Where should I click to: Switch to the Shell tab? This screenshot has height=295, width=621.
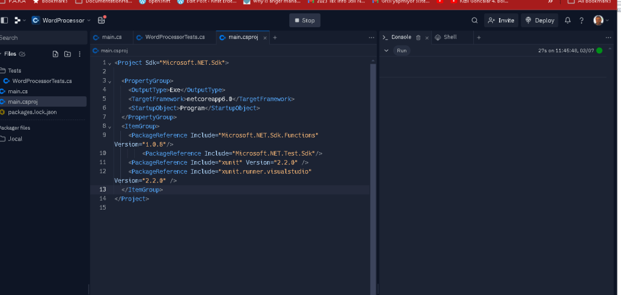447,37
